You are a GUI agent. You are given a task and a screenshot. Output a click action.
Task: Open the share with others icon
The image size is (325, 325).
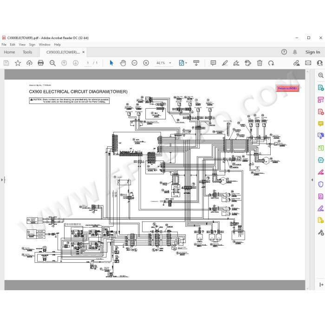pyautogui.click(x=320, y=63)
